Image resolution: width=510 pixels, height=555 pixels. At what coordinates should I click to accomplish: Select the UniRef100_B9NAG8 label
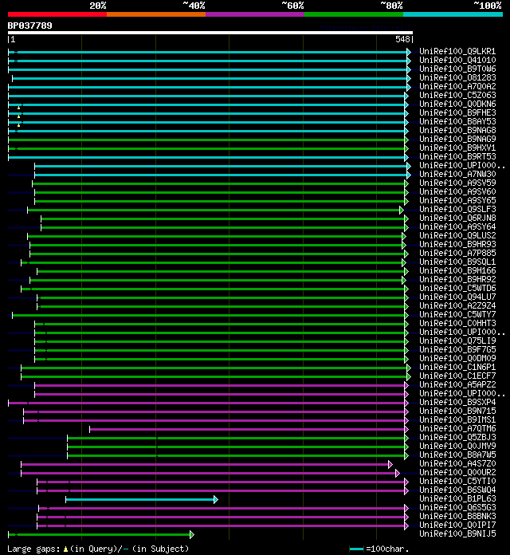click(457, 130)
